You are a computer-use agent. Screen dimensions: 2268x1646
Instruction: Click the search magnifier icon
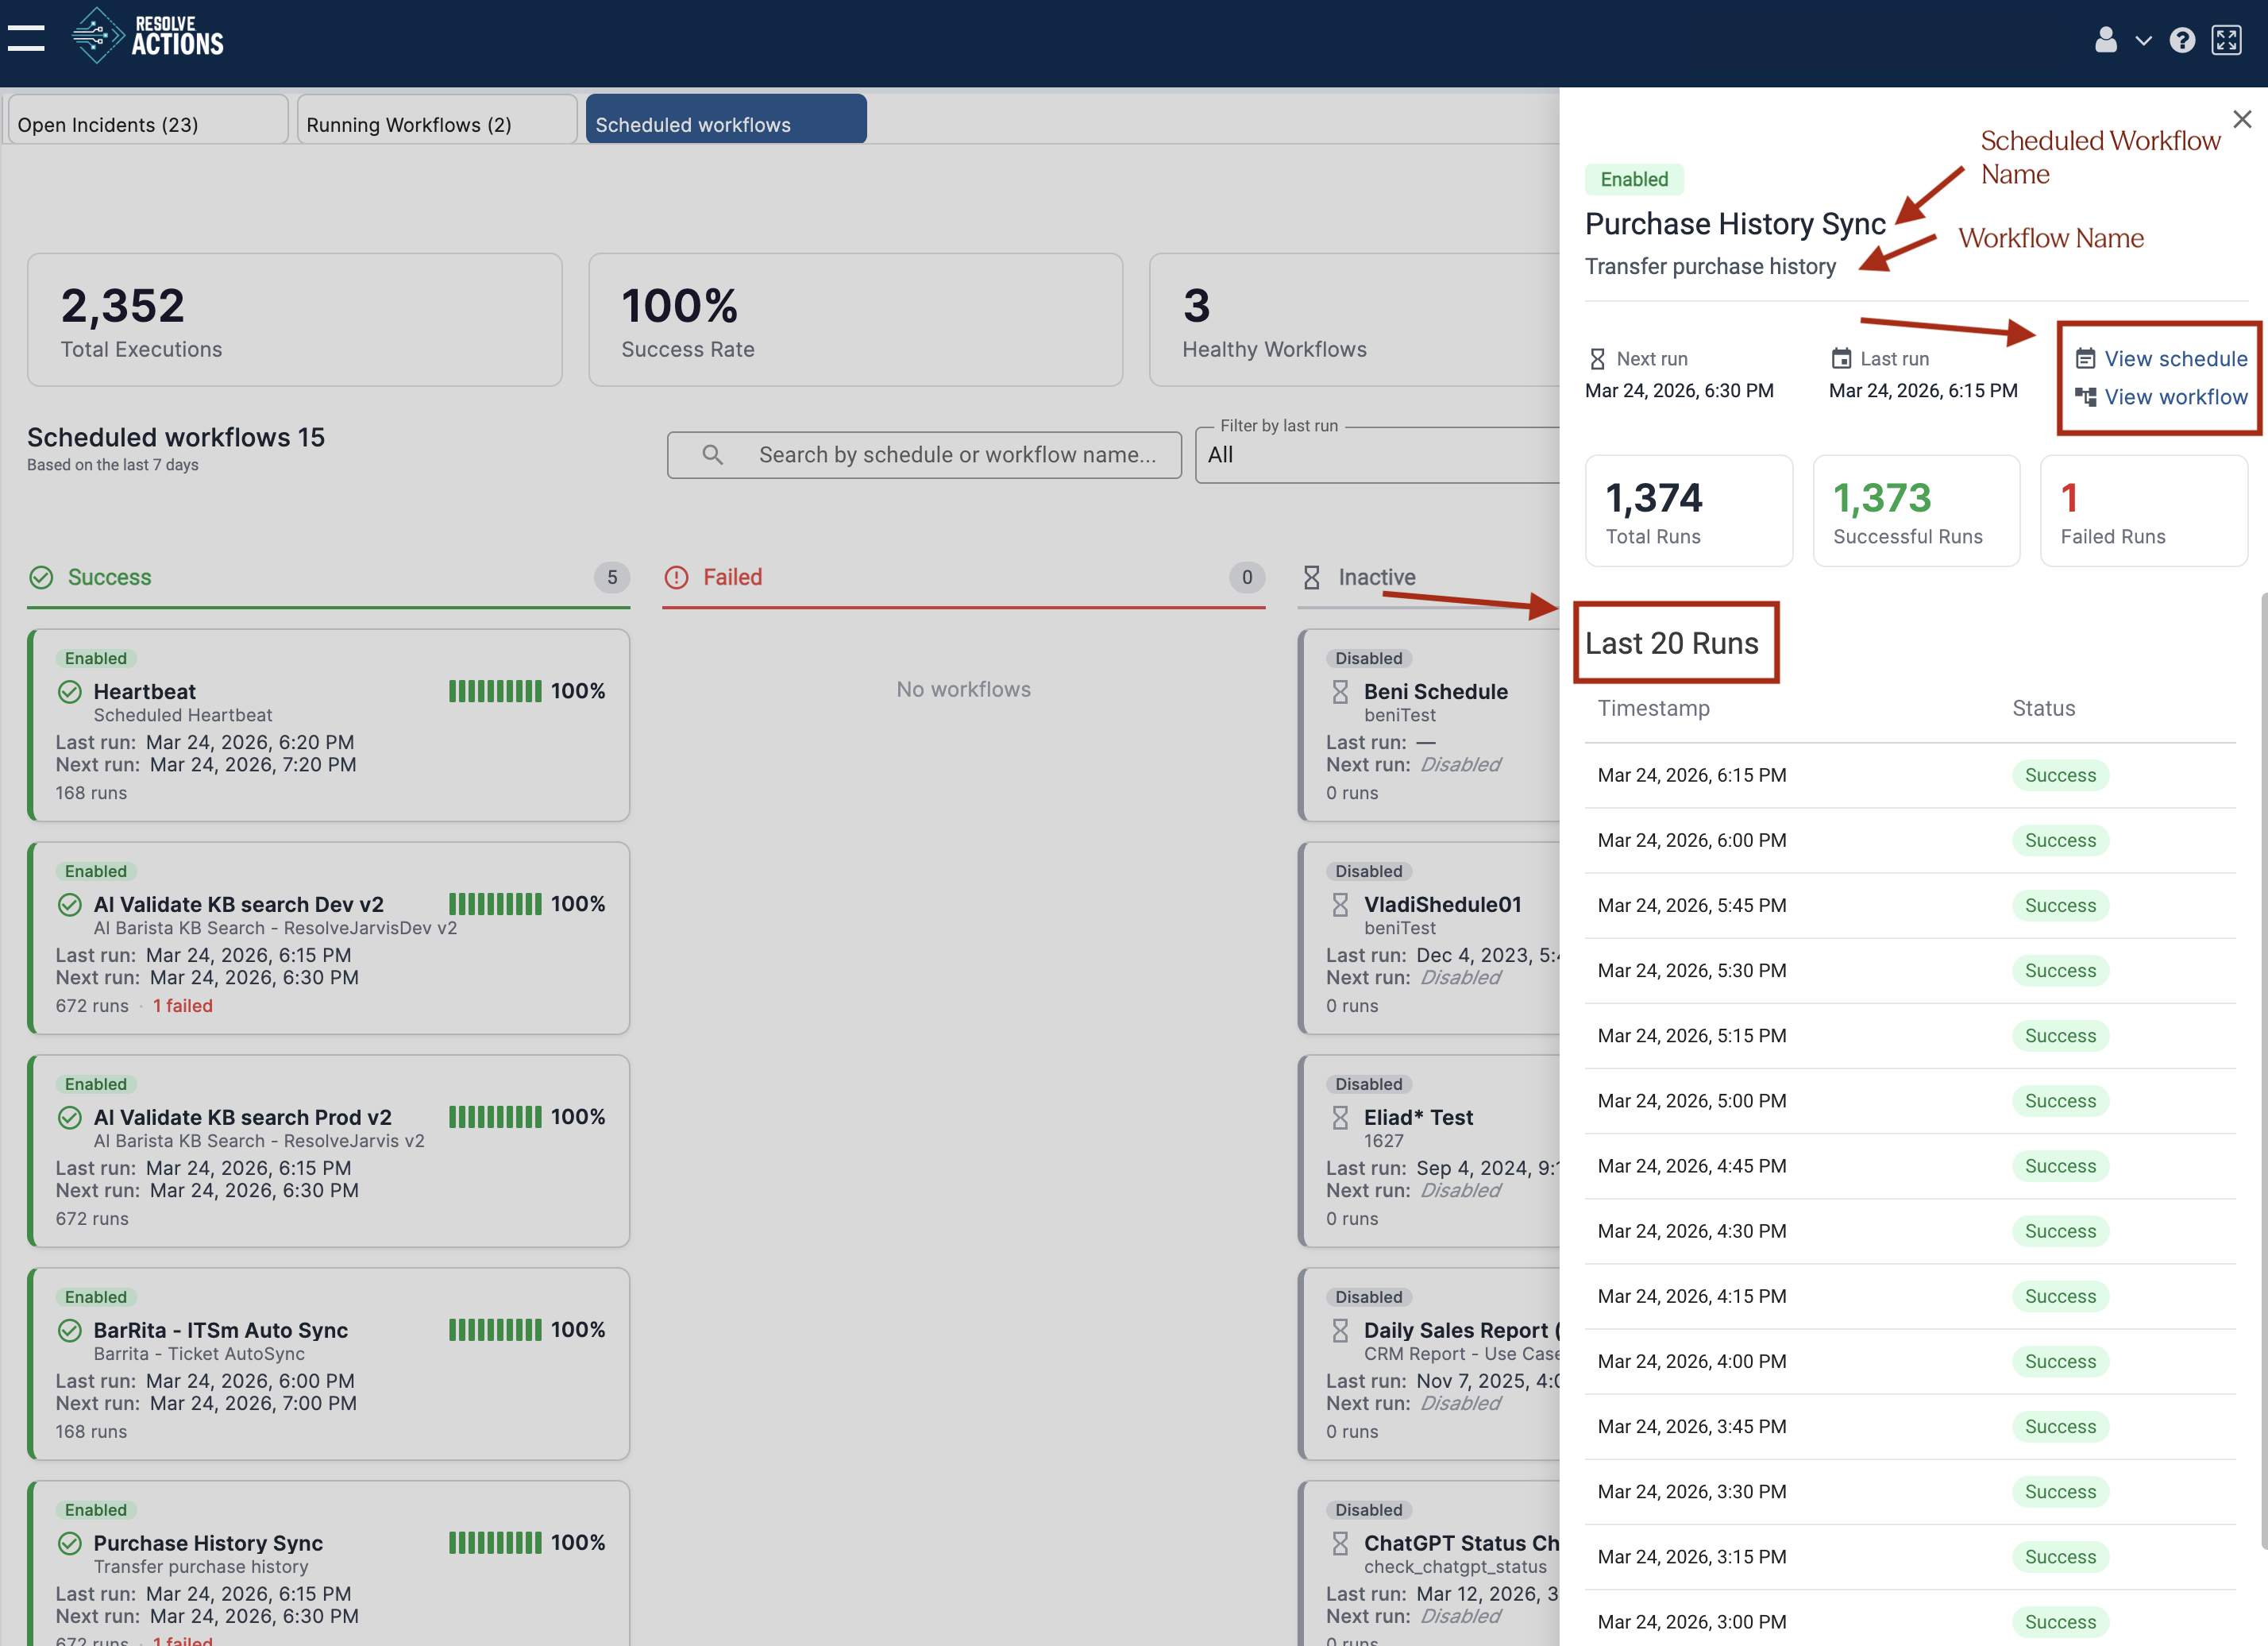coord(712,454)
